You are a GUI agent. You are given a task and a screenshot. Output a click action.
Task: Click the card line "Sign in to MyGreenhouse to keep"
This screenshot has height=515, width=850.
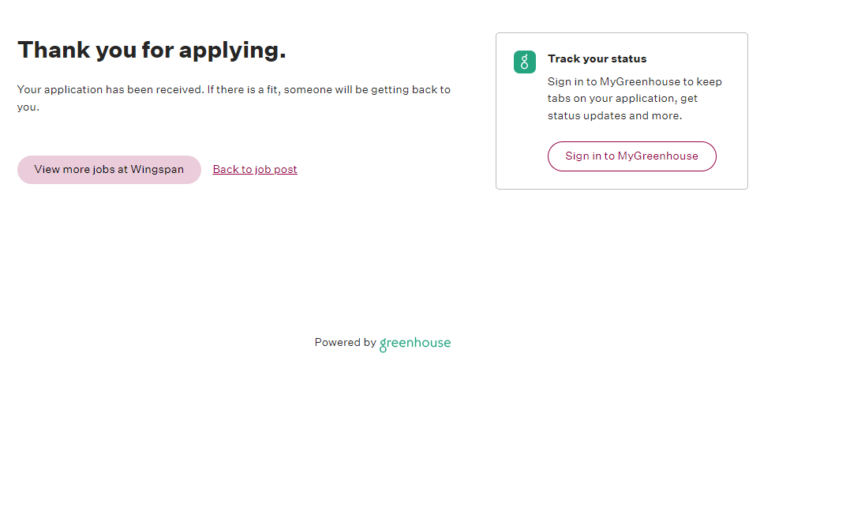pyautogui.click(x=635, y=81)
